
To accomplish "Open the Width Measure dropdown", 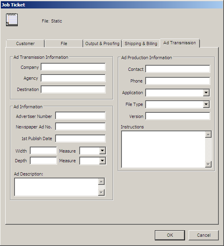I will pos(103,151).
